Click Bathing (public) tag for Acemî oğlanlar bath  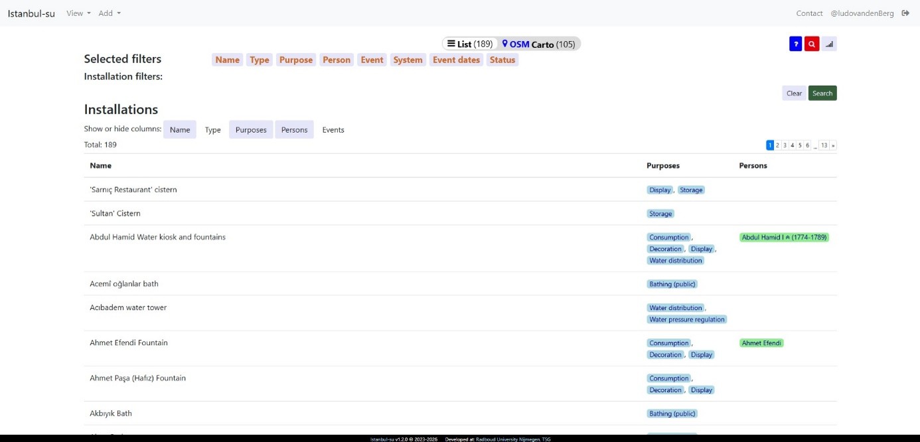click(x=672, y=284)
